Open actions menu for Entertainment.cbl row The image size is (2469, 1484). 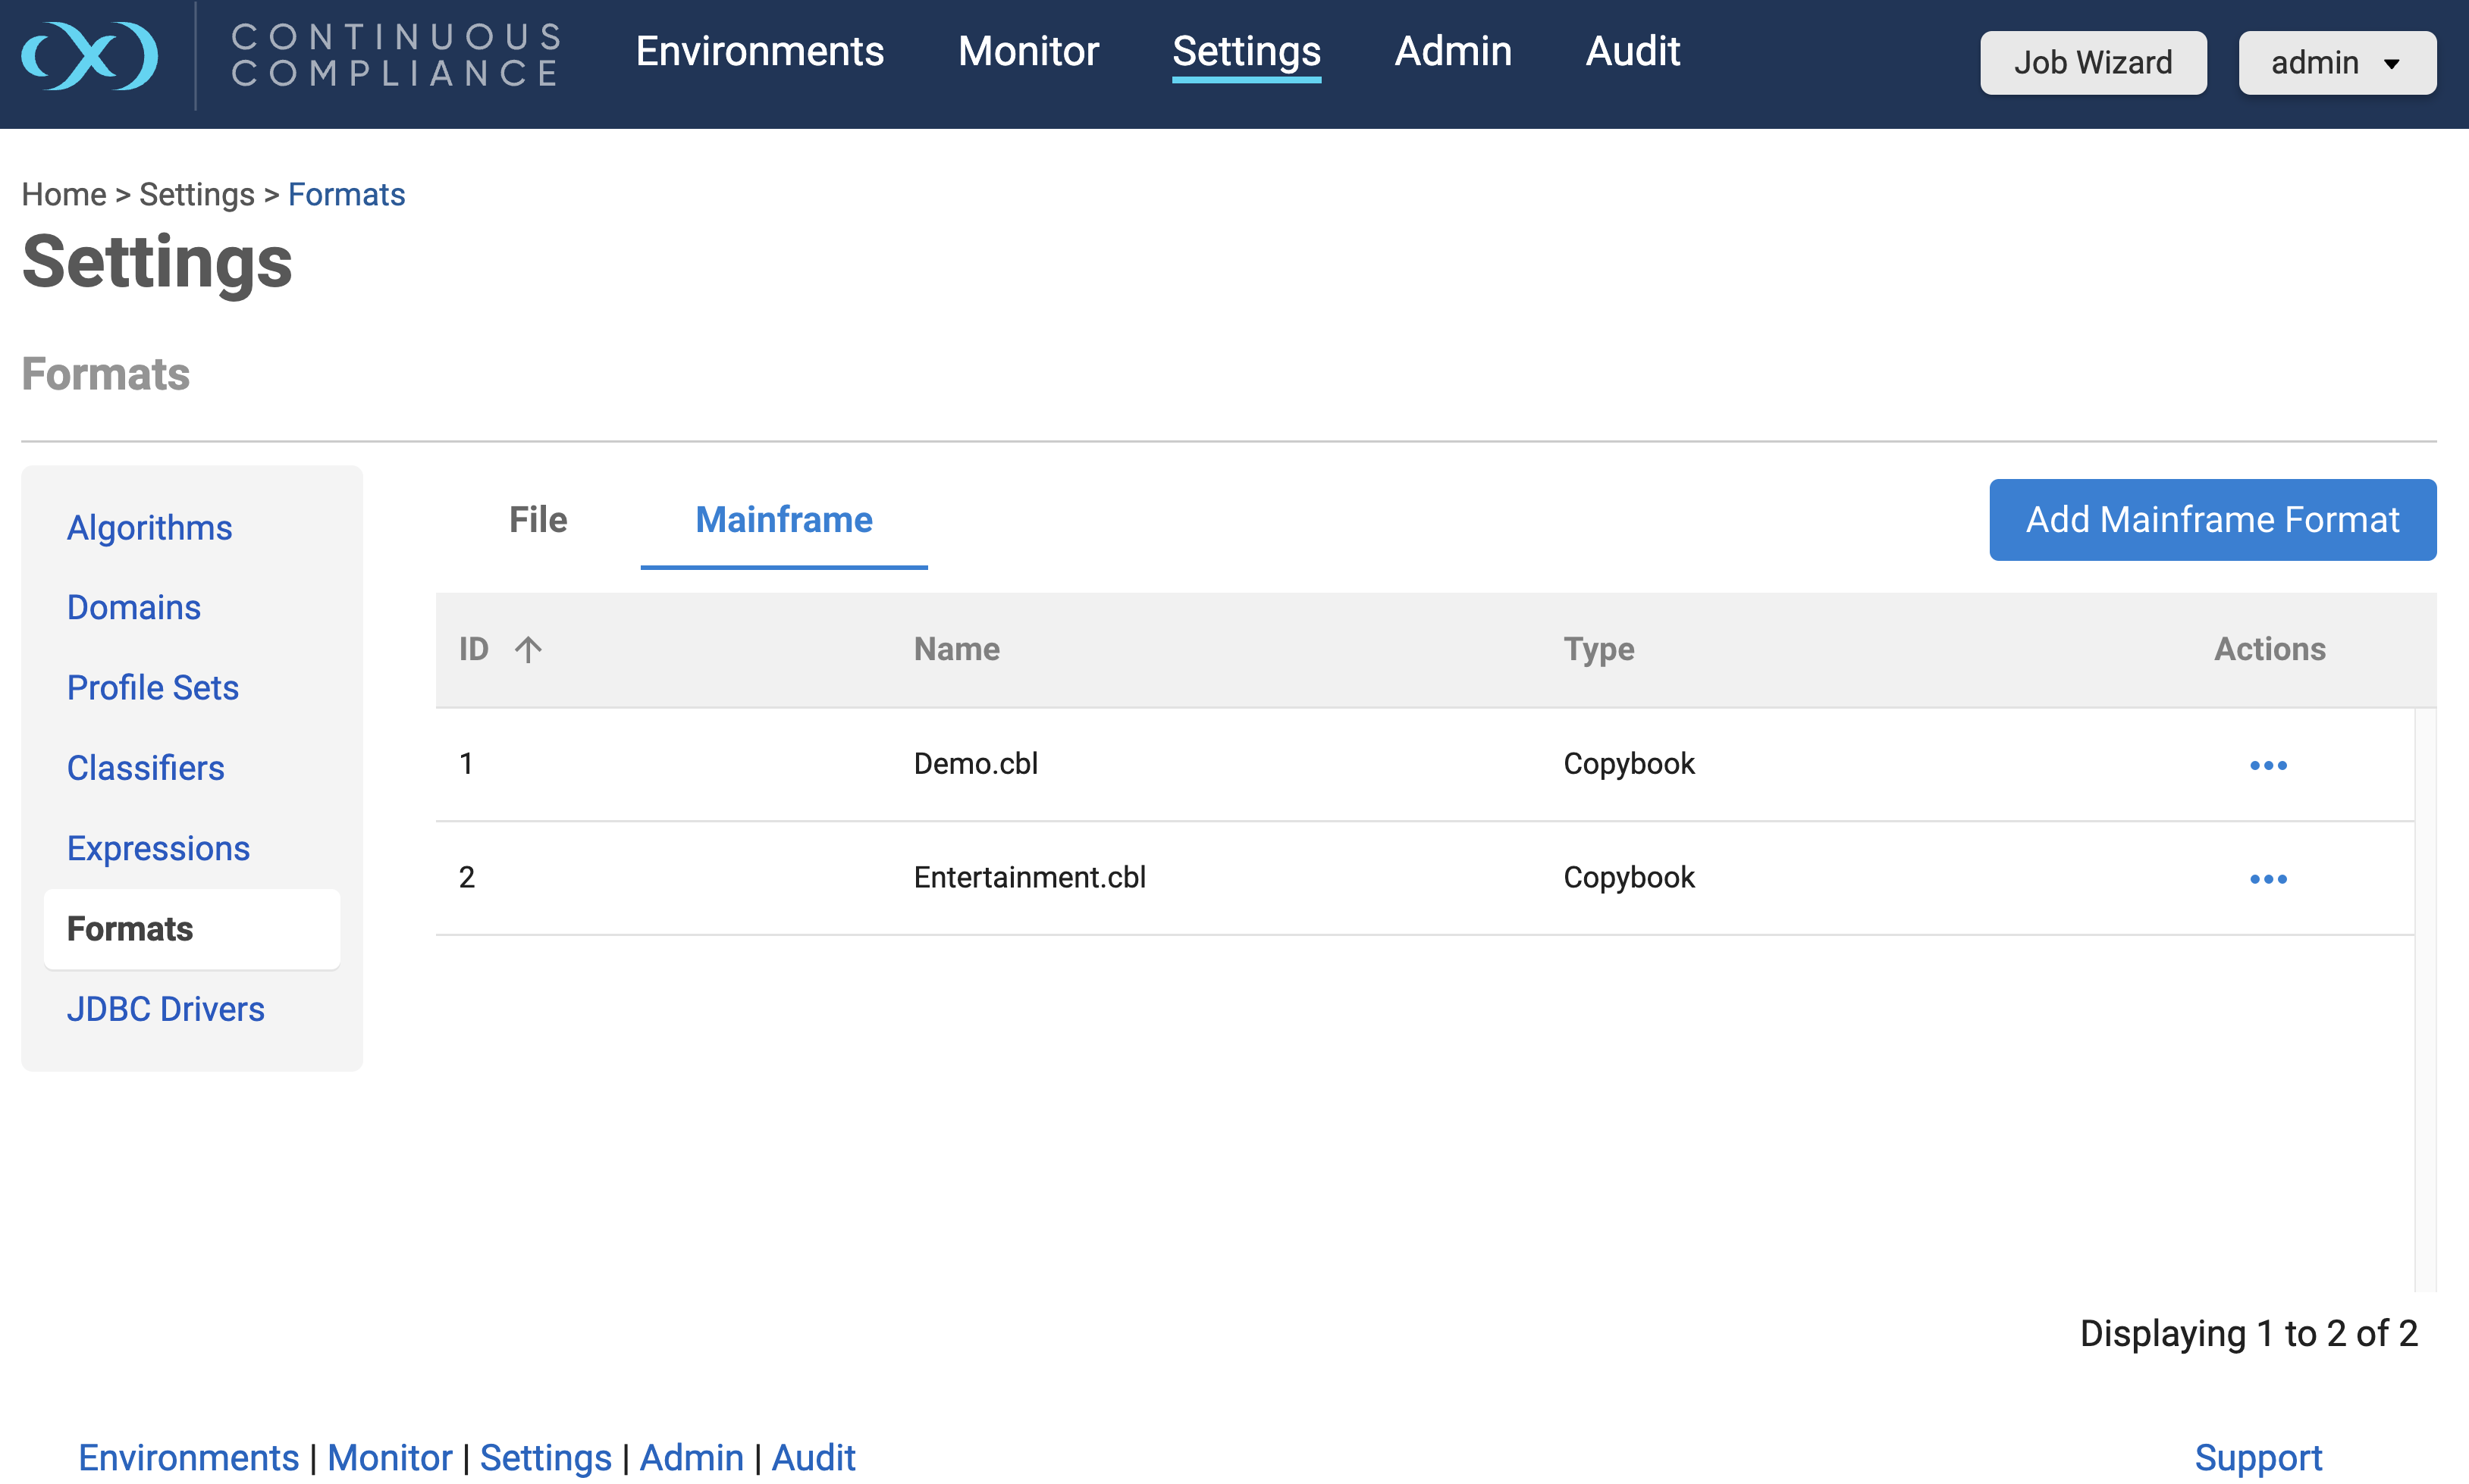point(2267,879)
